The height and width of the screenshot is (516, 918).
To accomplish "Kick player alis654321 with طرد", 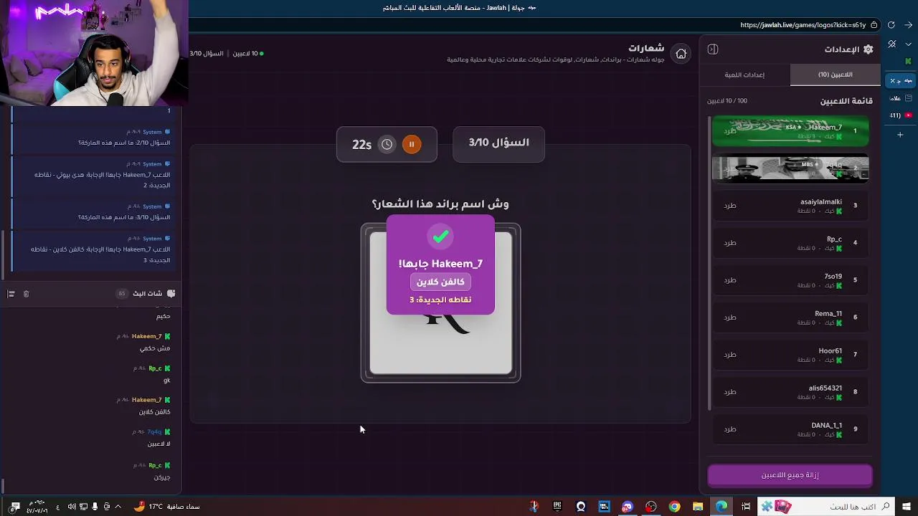I will tap(730, 392).
